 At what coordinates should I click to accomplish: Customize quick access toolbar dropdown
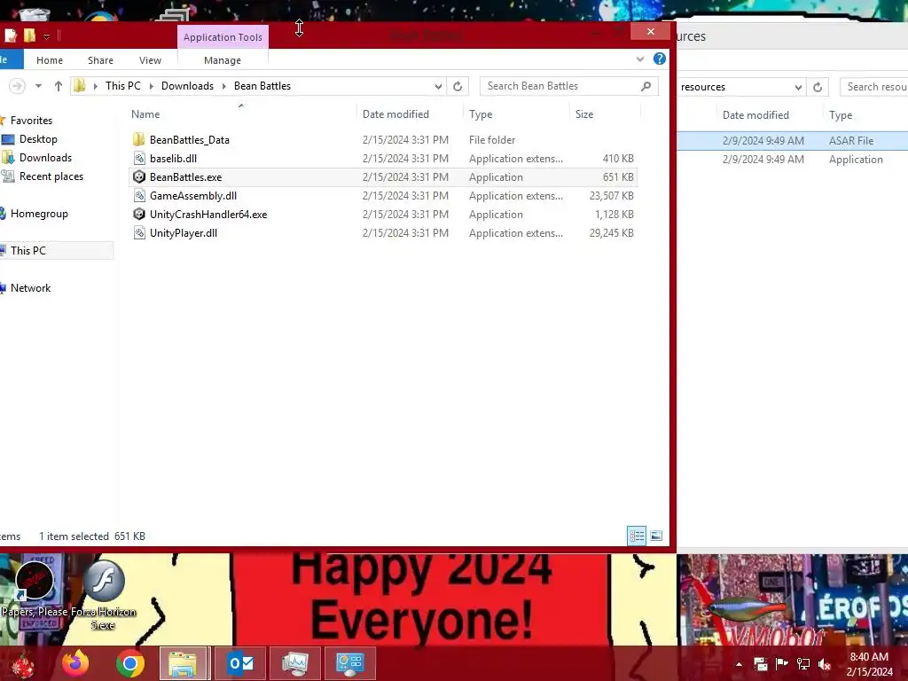pyautogui.click(x=46, y=36)
